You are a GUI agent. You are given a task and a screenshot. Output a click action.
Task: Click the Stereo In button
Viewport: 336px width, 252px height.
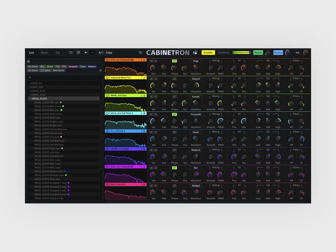(x=224, y=52)
